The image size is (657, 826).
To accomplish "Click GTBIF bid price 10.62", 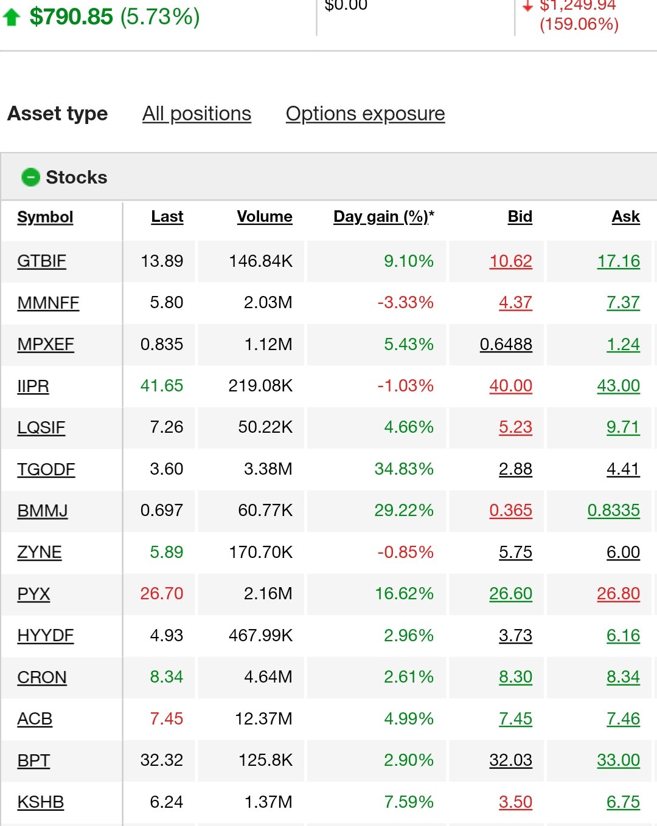I will point(511,261).
